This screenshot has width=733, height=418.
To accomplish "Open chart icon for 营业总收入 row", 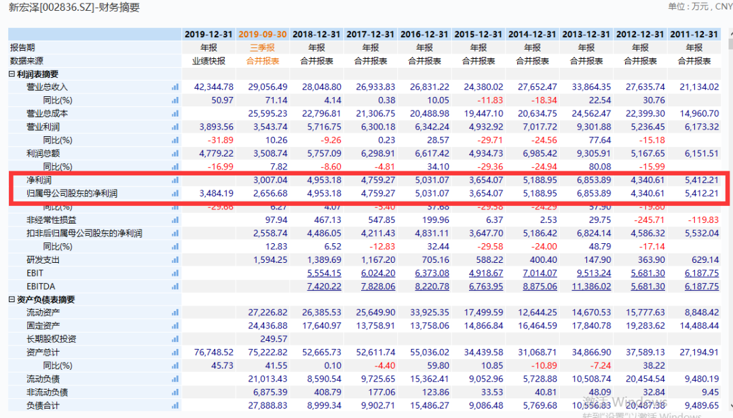I will 175,87.
